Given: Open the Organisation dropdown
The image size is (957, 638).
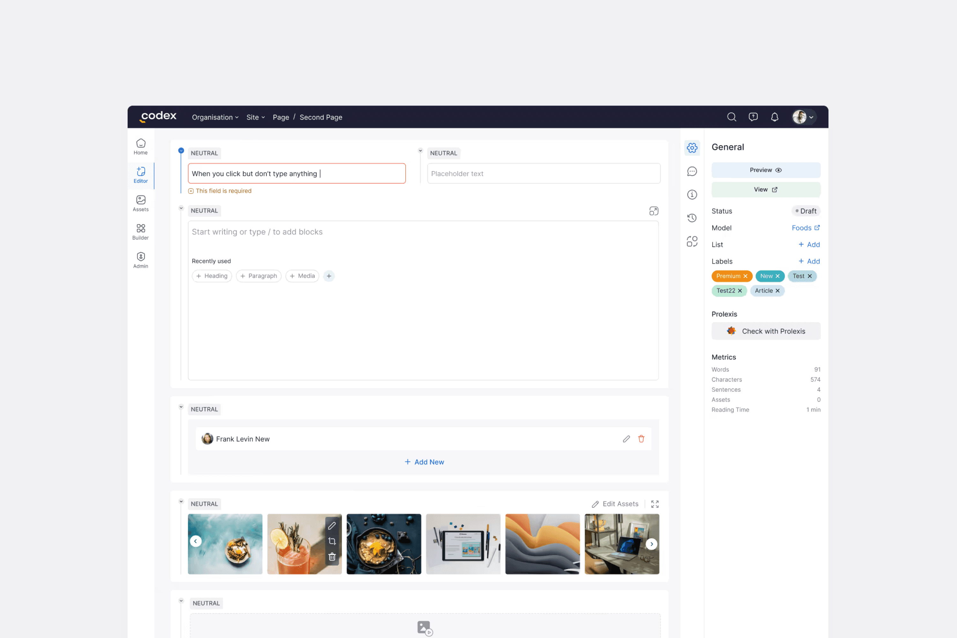Looking at the screenshot, I should (215, 117).
